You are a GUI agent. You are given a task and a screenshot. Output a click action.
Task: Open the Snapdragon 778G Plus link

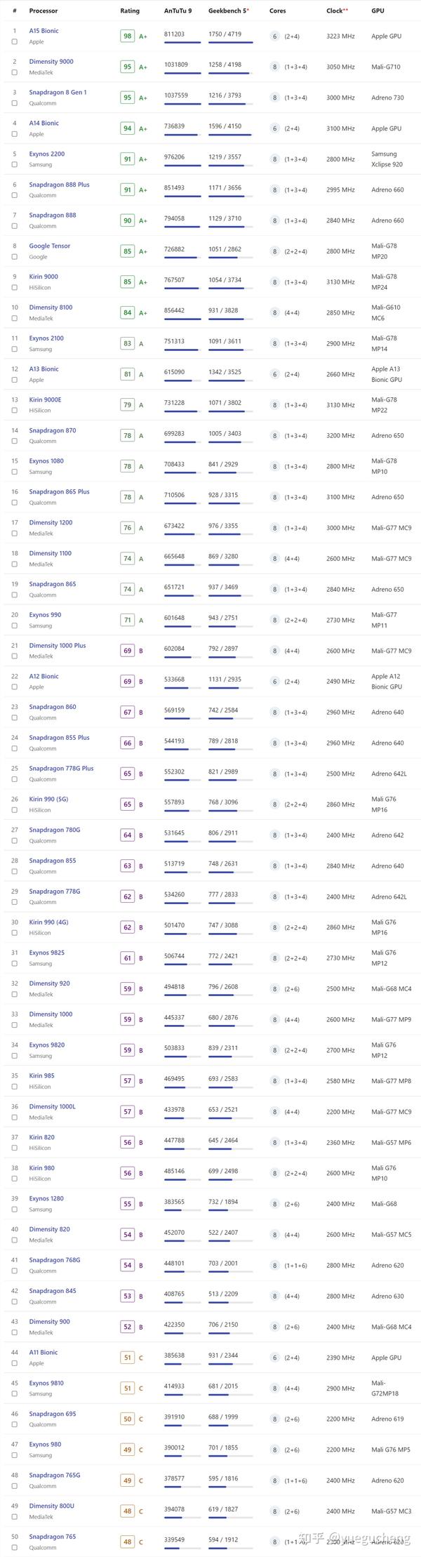coord(61,768)
